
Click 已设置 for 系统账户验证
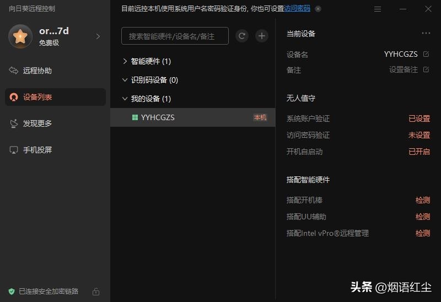click(419, 118)
